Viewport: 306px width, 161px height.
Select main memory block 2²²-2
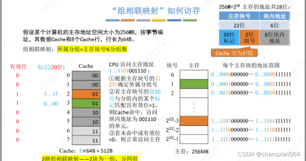pos(194,130)
